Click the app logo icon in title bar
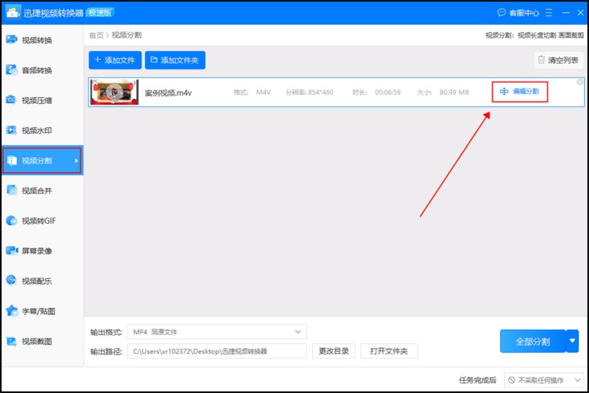 pyautogui.click(x=13, y=12)
